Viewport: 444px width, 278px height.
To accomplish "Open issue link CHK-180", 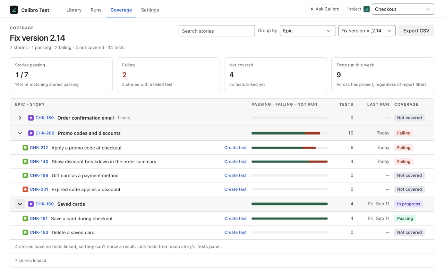I will 44,118.
